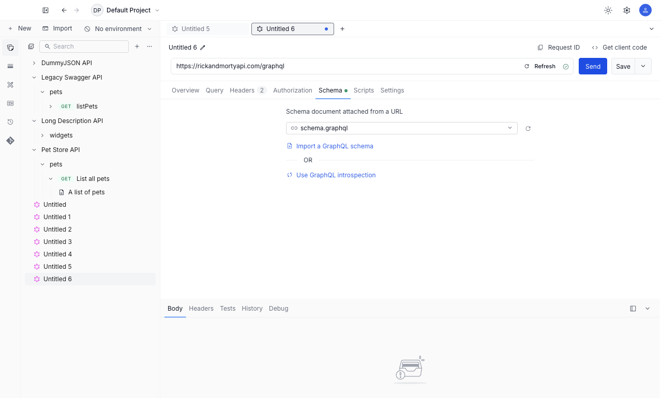The height and width of the screenshot is (398, 662).
Task: Open the Git sidebar icon
Action: (x=10, y=141)
